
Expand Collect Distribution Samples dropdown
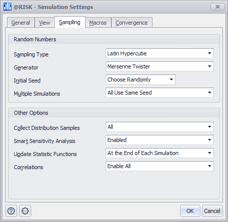click(x=160, y=127)
